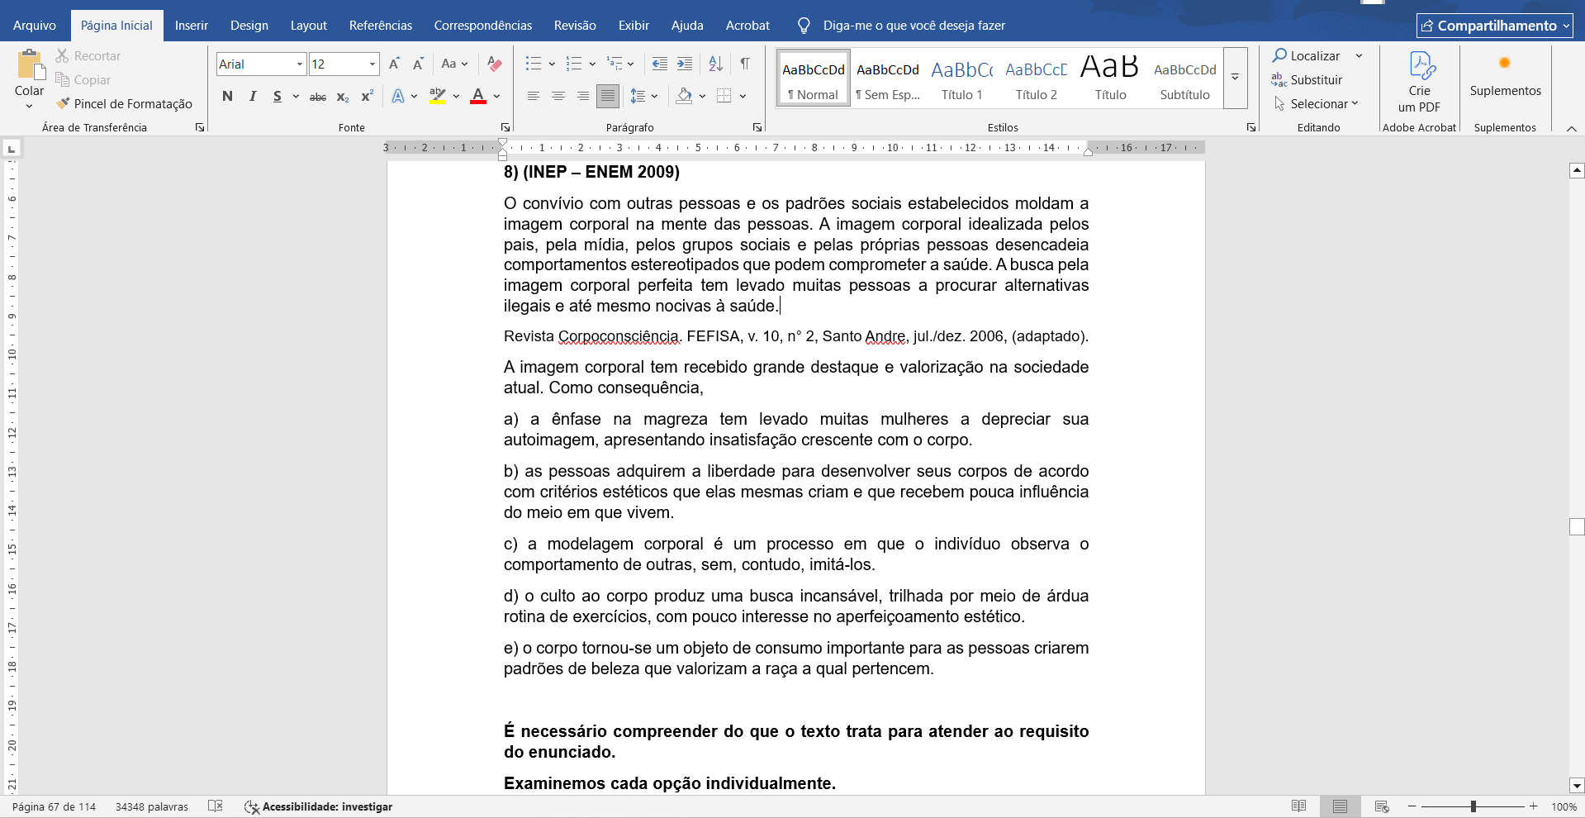
Task: Open change case Aa dropdown
Action: coord(454,64)
